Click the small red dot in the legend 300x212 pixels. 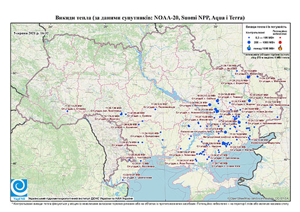[280, 37]
